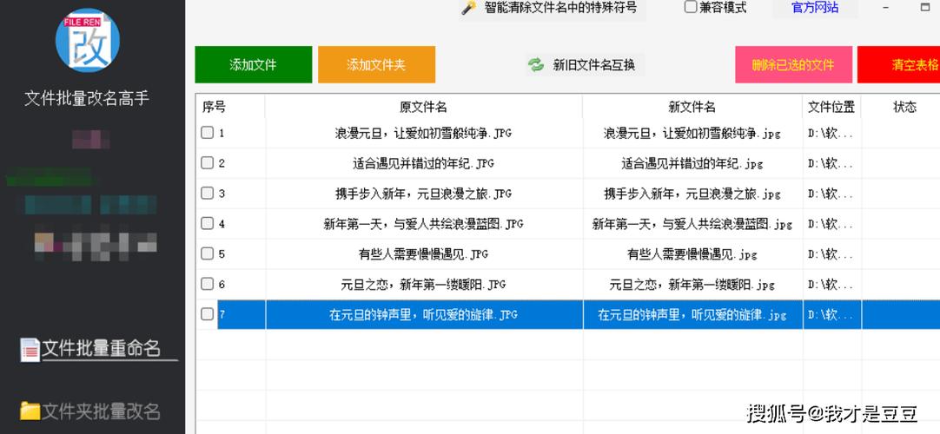Click new name 在元旦的钟声里，听见爱的旋律.jpg

(x=692, y=314)
